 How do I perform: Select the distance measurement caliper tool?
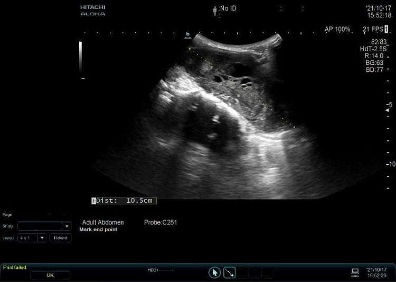(x=229, y=272)
